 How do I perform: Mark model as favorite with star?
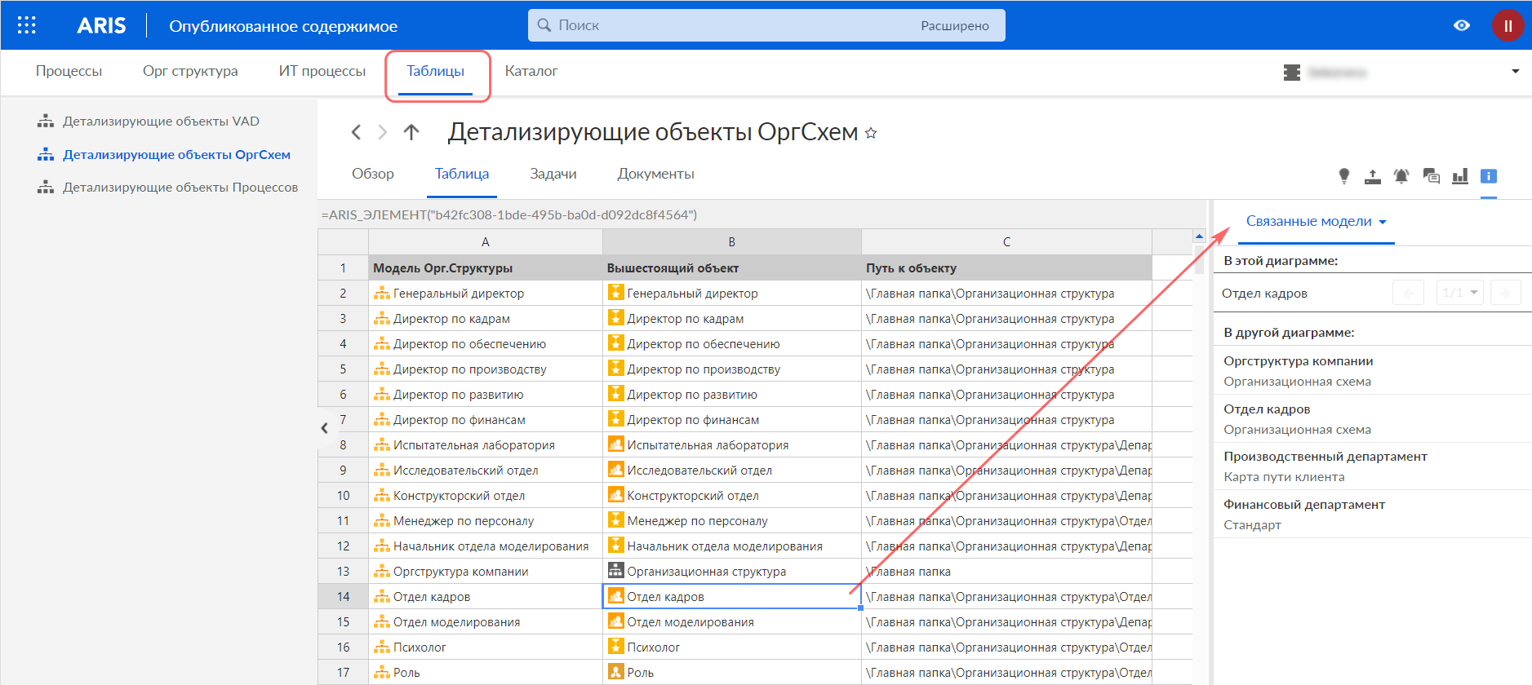[x=871, y=133]
